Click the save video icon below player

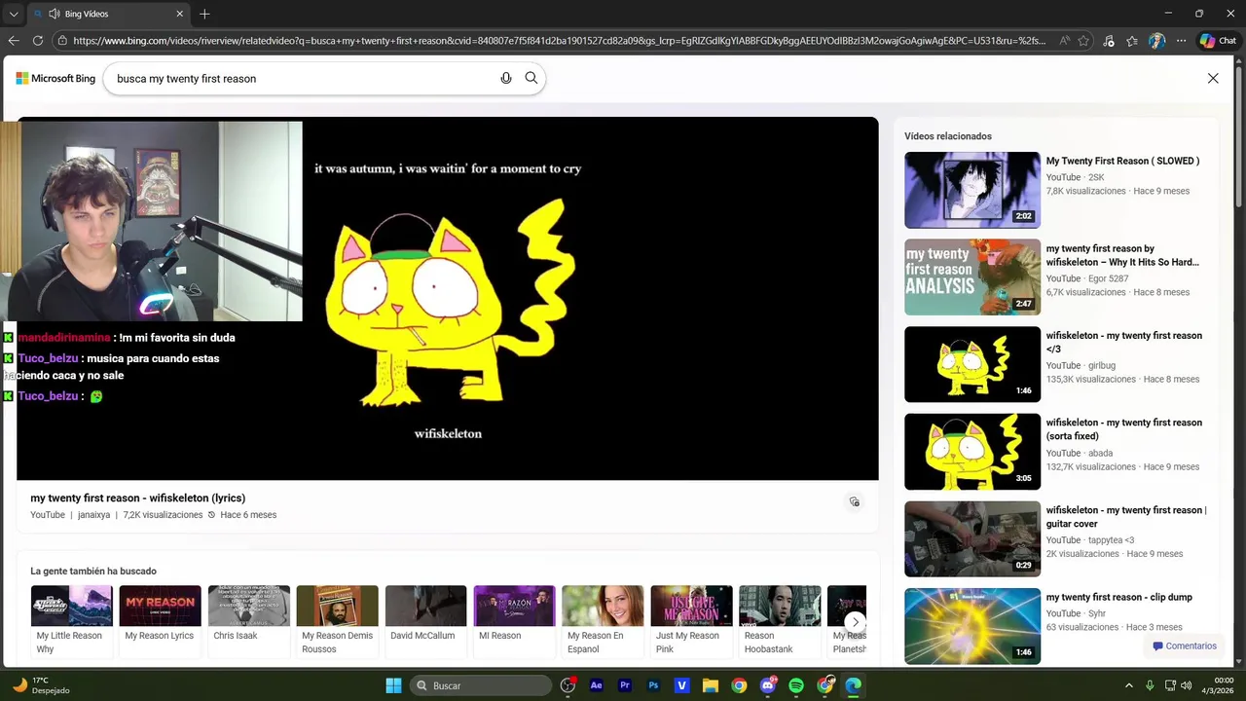click(855, 501)
